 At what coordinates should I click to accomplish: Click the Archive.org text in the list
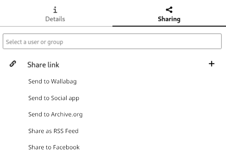[x=67, y=114]
